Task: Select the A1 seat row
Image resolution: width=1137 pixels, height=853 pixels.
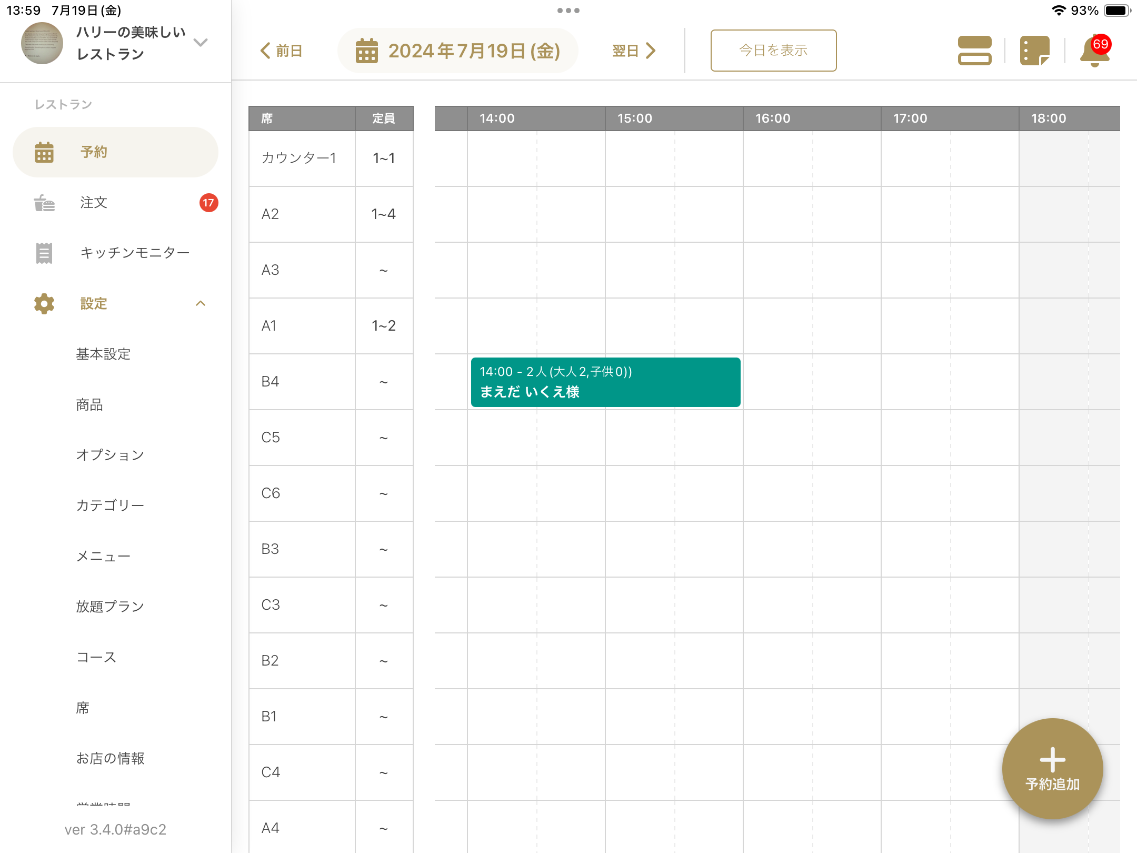Action: click(x=331, y=326)
